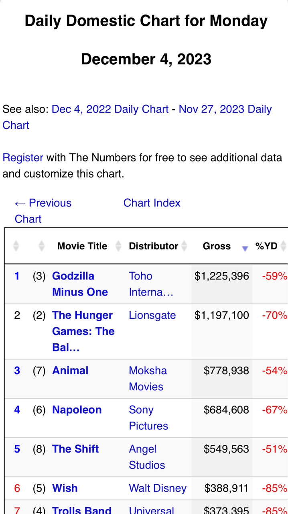
Task: Click the Register link
Action: point(23,157)
